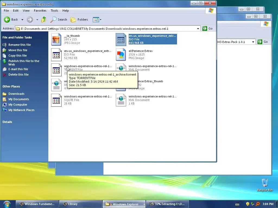
Task: Open the Views dropdown button
Action: point(97,19)
